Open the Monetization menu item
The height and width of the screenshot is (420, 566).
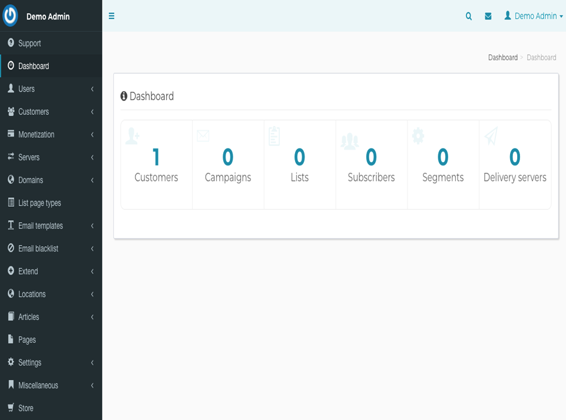pyautogui.click(x=36, y=134)
